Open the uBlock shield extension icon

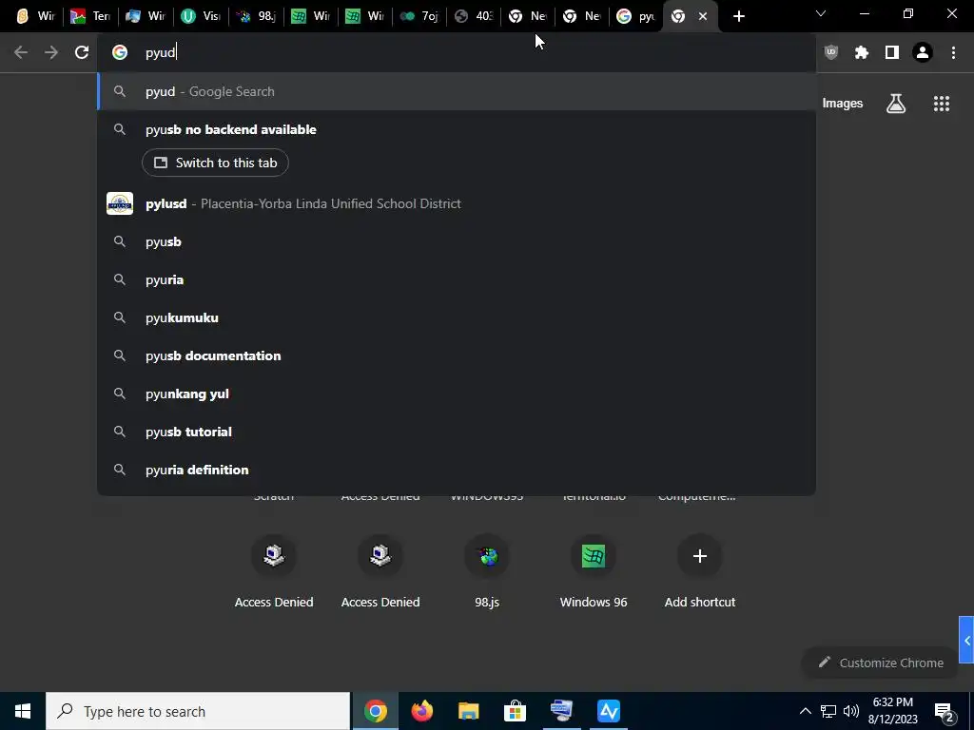click(831, 53)
